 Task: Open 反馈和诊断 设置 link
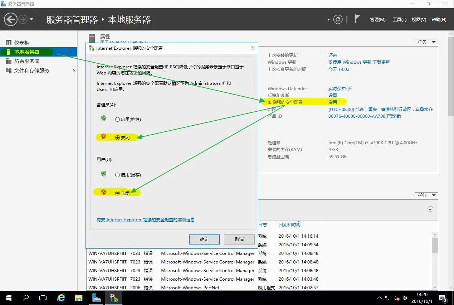[x=333, y=96]
